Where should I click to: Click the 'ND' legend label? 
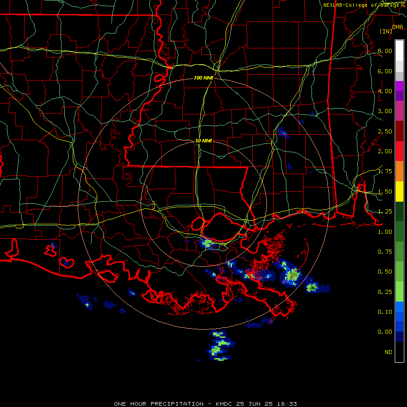(x=388, y=352)
